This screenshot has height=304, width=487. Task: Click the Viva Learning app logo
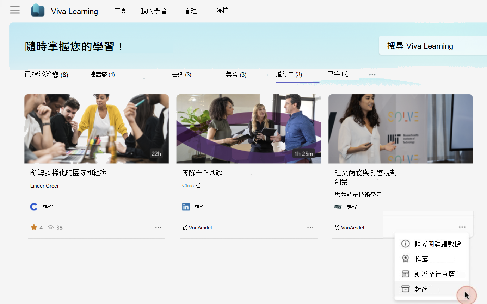click(x=38, y=10)
